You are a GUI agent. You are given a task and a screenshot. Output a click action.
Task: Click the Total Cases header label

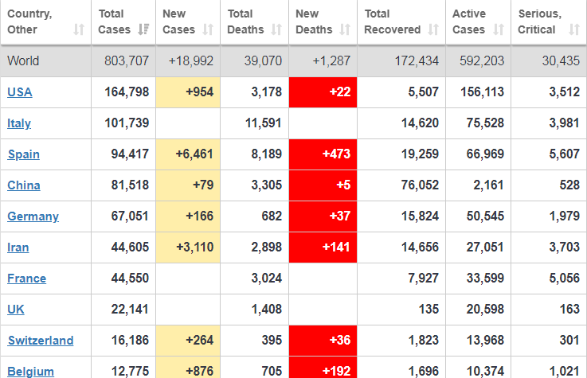(x=114, y=21)
